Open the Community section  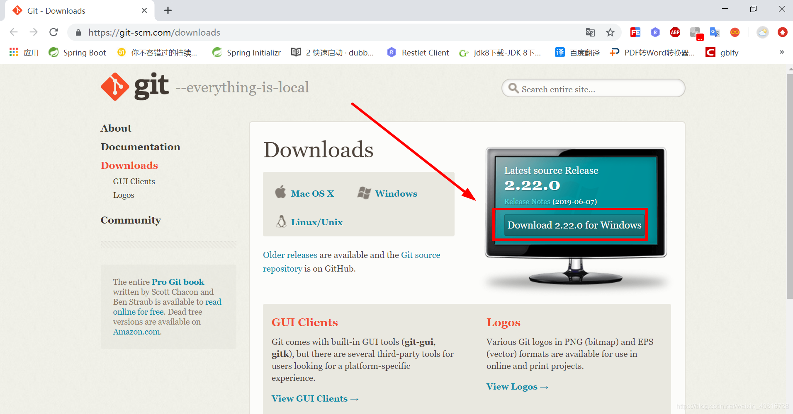coord(131,220)
